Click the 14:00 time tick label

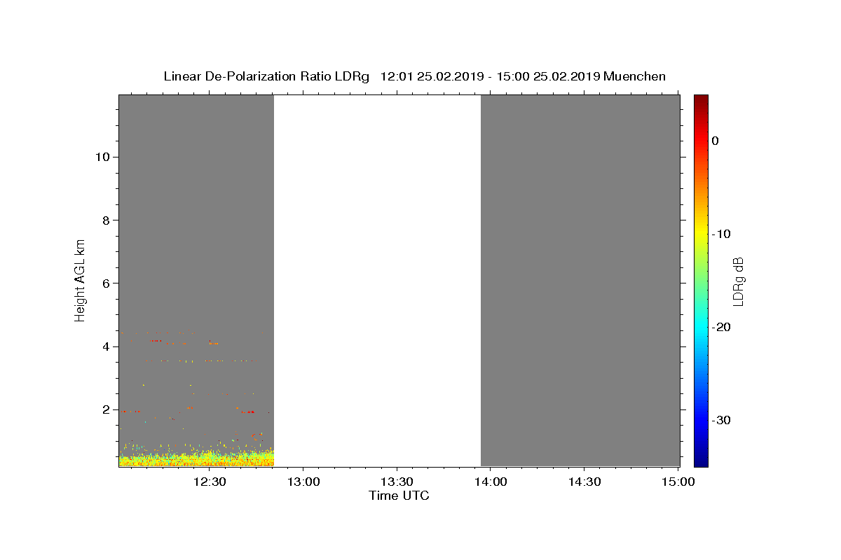(x=491, y=482)
